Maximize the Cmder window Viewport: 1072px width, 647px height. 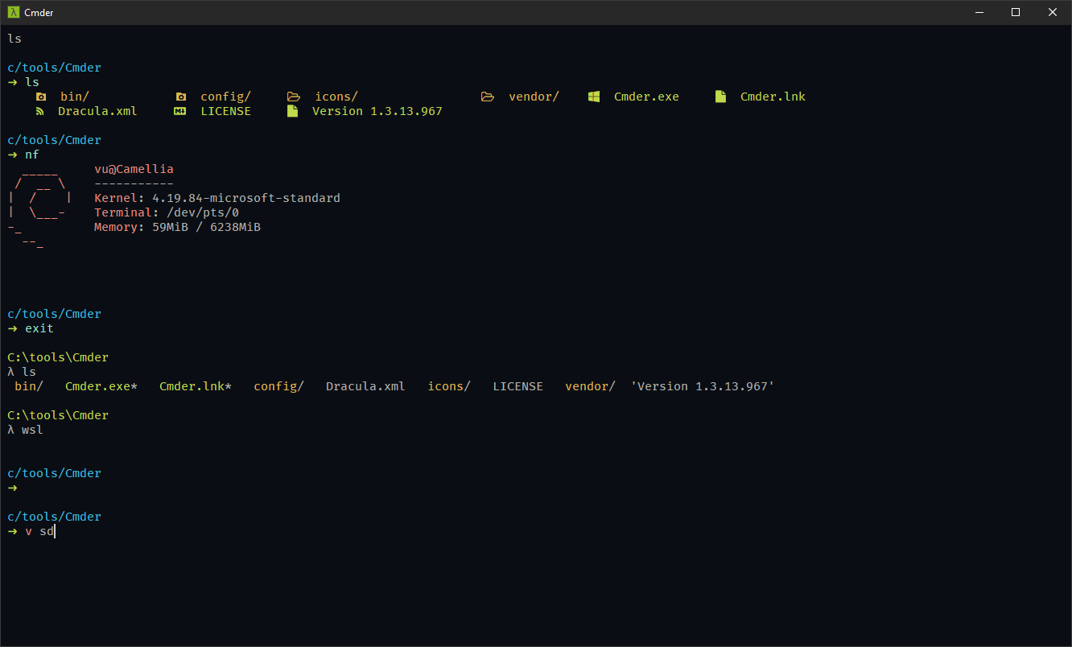tap(1016, 12)
